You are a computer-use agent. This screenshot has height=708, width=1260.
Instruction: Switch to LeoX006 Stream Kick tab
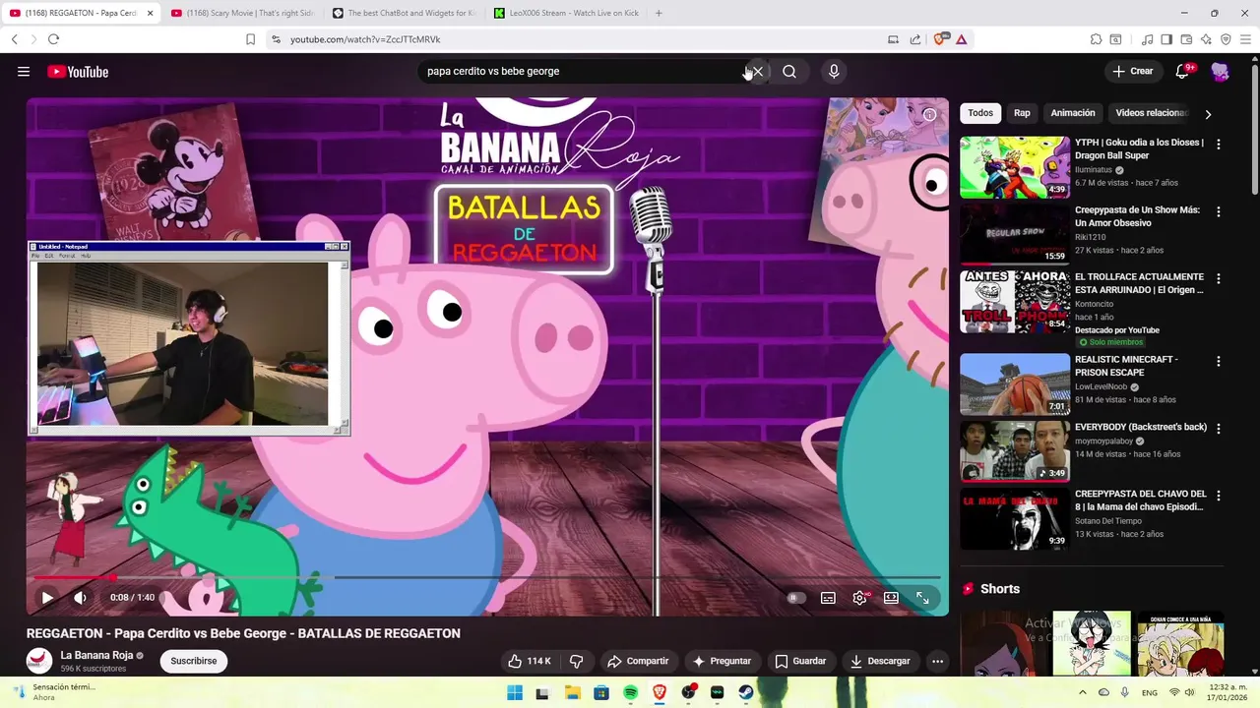(565, 13)
